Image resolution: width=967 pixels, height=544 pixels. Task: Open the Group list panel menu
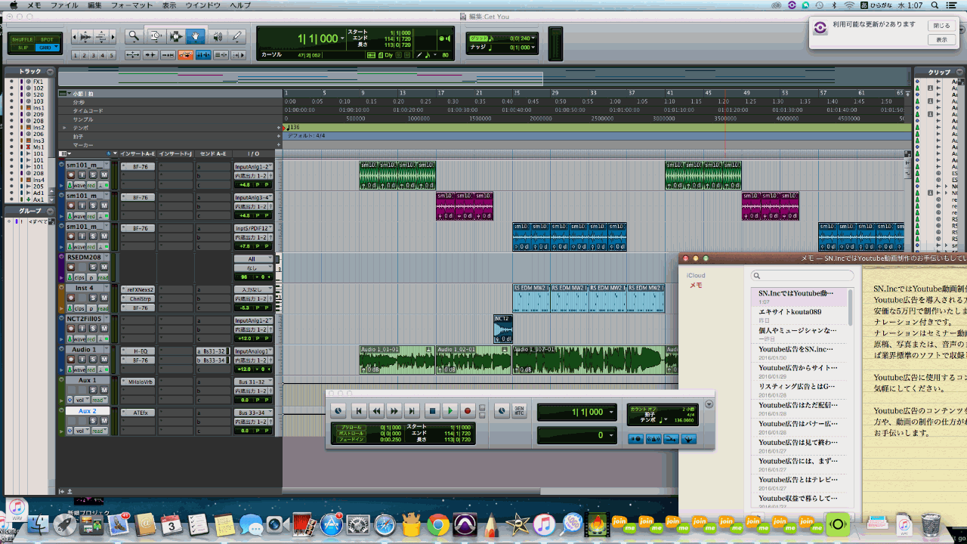(x=50, y=211)
